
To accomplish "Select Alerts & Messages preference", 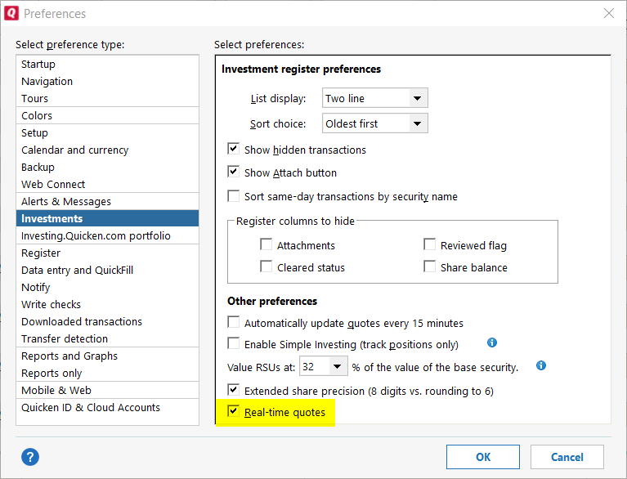I will click(x=107, y=202).
